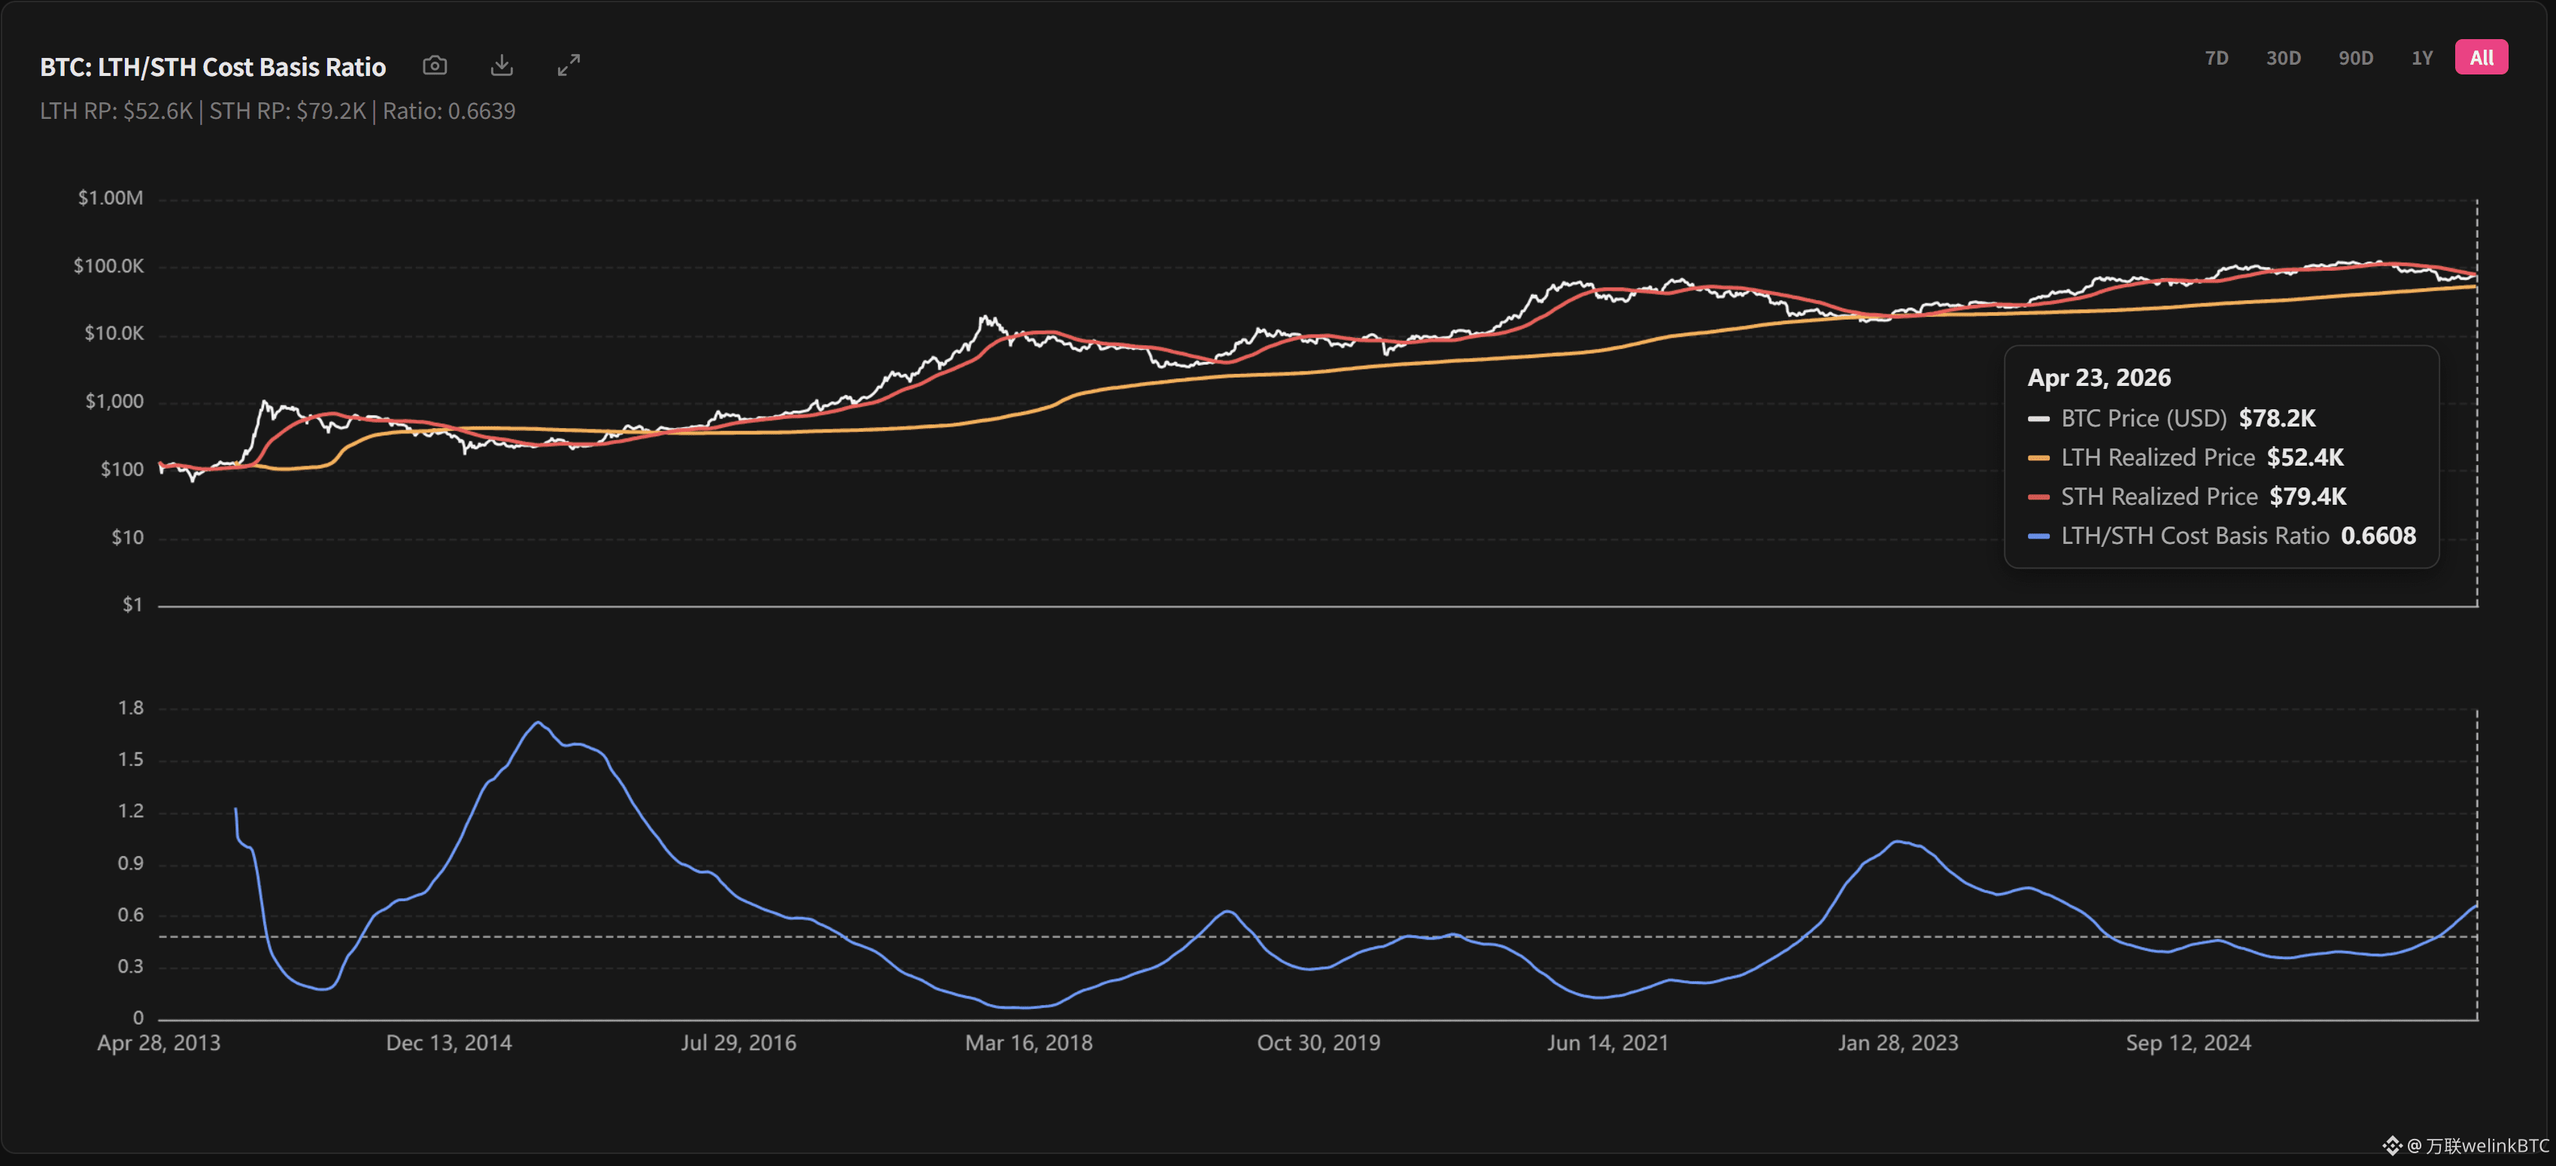This screenshot has height=1166, width=2556.
Task: Click the 1.5 ratio axis label
Action: click(x=131, y=759)
